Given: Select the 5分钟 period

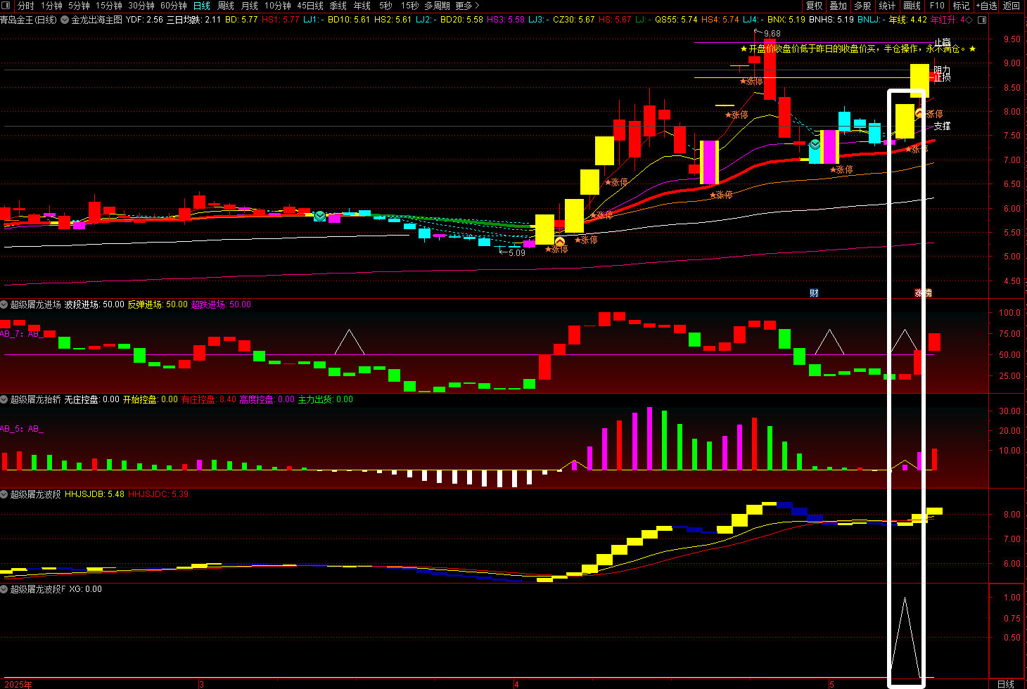Looking at the screenshot, I should point(79,6).
